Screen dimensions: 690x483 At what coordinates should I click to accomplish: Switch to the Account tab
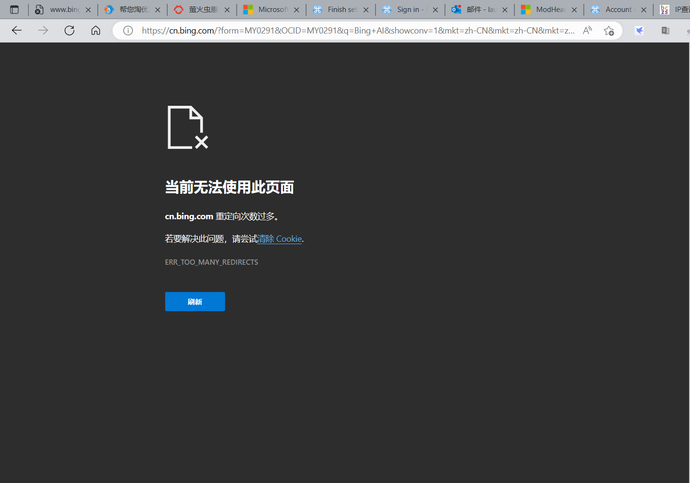pyautogui.click(x=618, y=10)
